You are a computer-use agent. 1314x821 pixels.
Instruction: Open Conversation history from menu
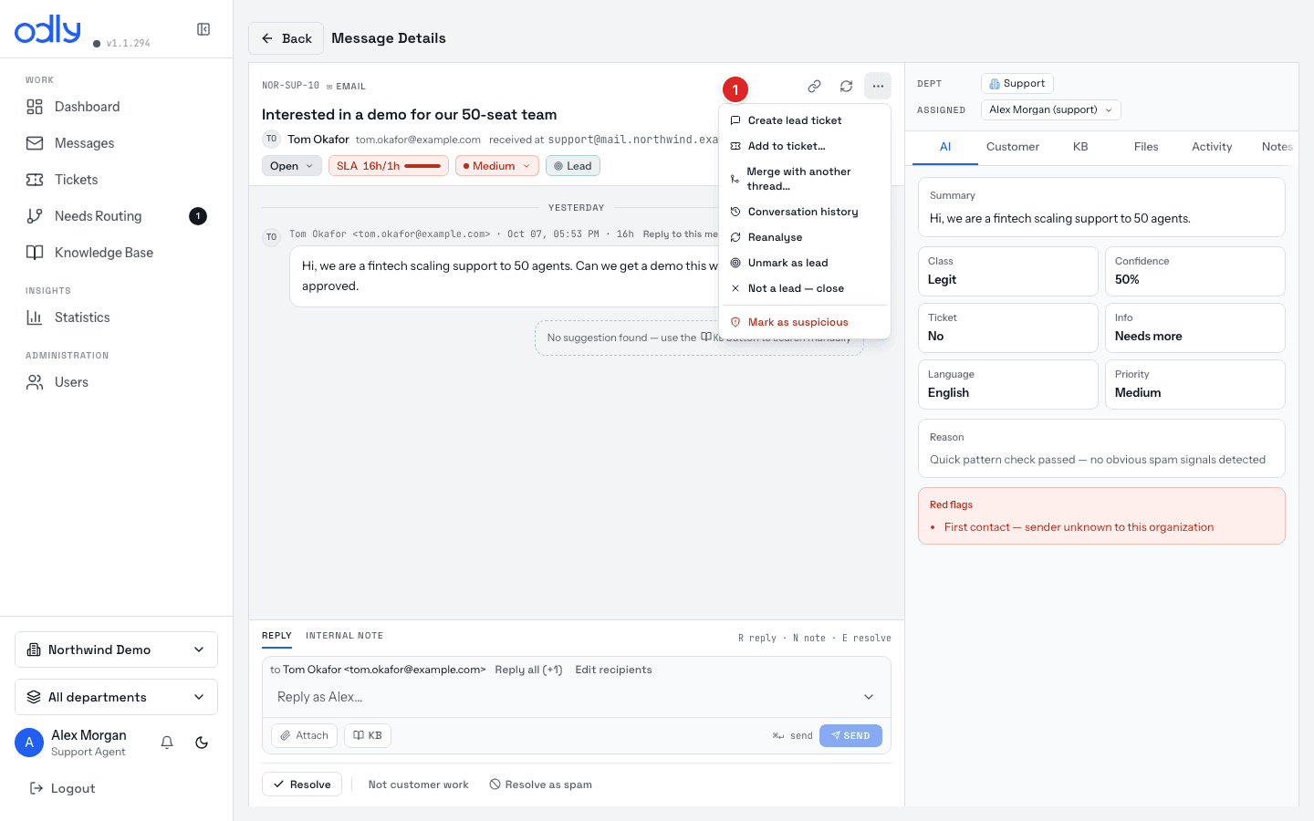(805, 212)
